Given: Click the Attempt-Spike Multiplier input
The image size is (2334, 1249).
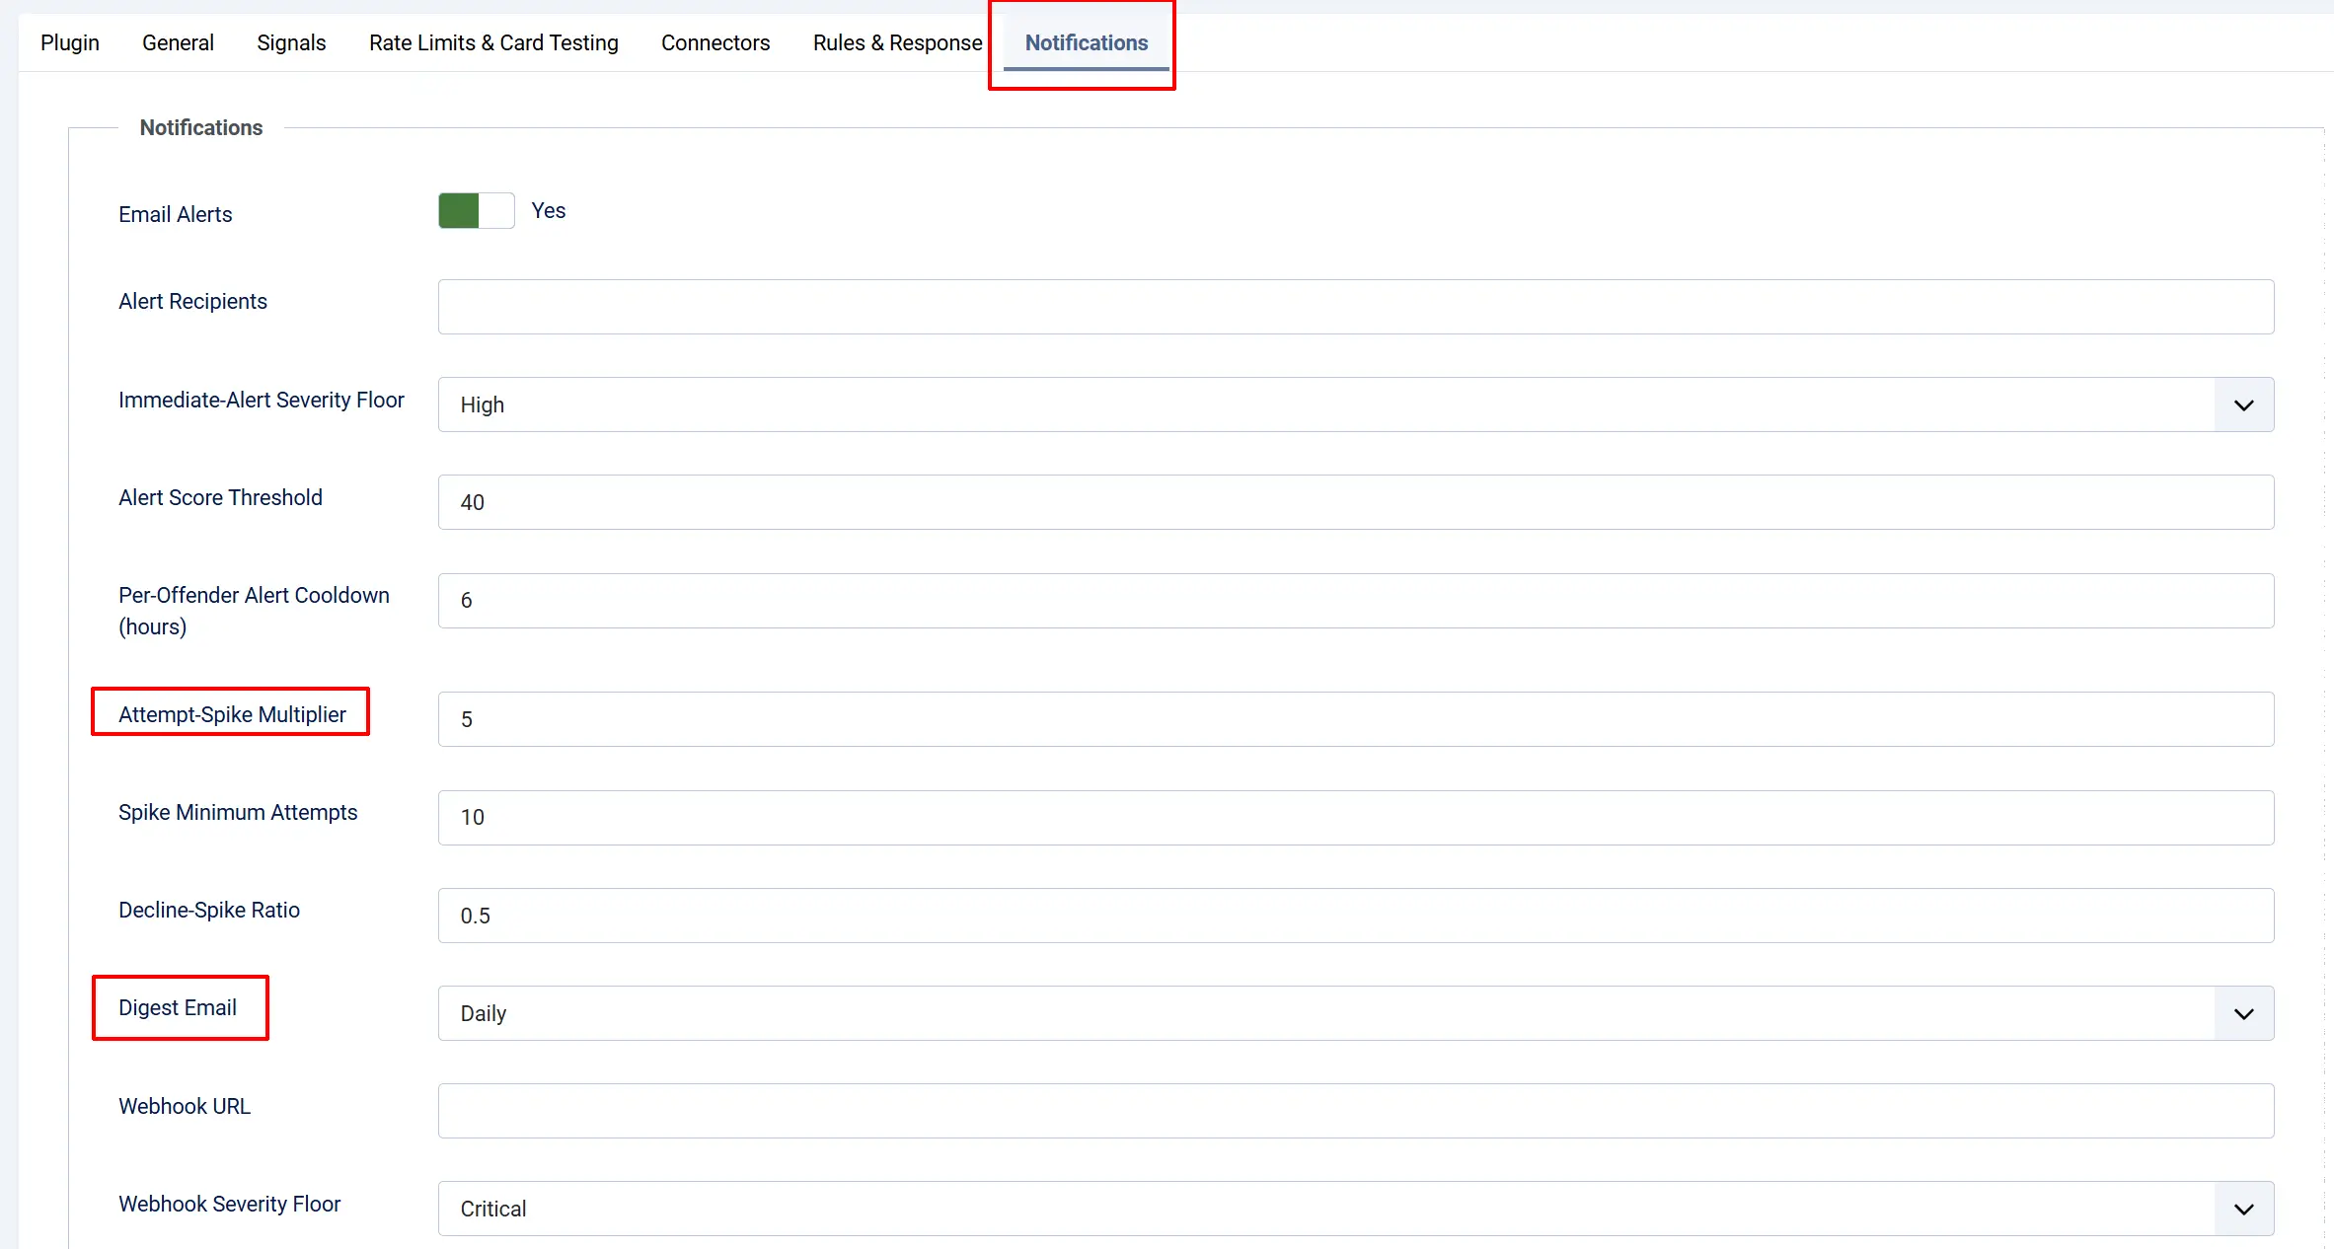Looking at the screenshot, I should [x=1356, y=719].
